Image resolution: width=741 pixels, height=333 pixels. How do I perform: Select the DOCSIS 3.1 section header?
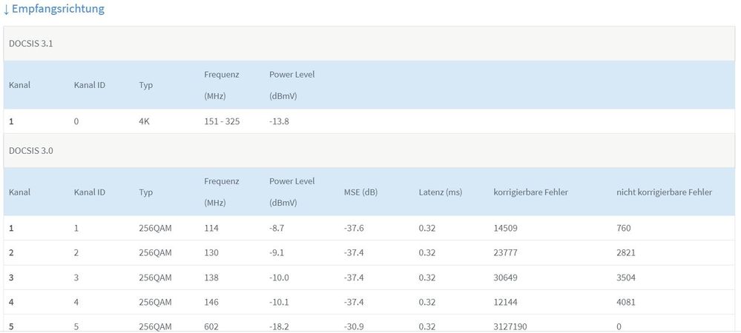(x=30, y=44)
